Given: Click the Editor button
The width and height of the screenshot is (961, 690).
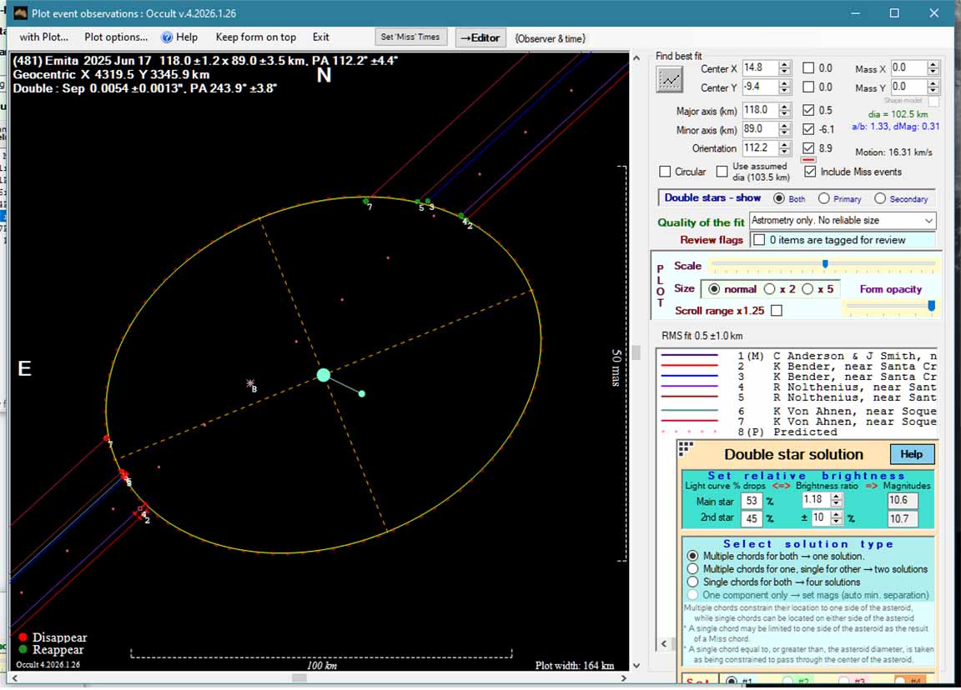Looking at the screenshot, I should pyautogui.click(x=480, y=37).
